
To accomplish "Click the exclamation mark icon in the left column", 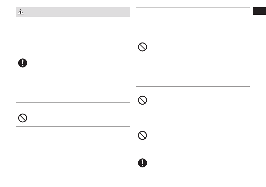I will pyautogui.click(x=23, y=63).
